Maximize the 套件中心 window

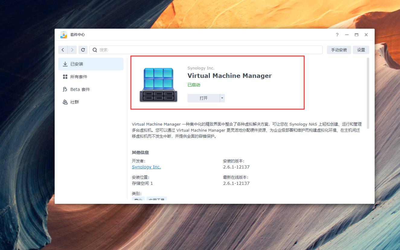click(357, 35)
